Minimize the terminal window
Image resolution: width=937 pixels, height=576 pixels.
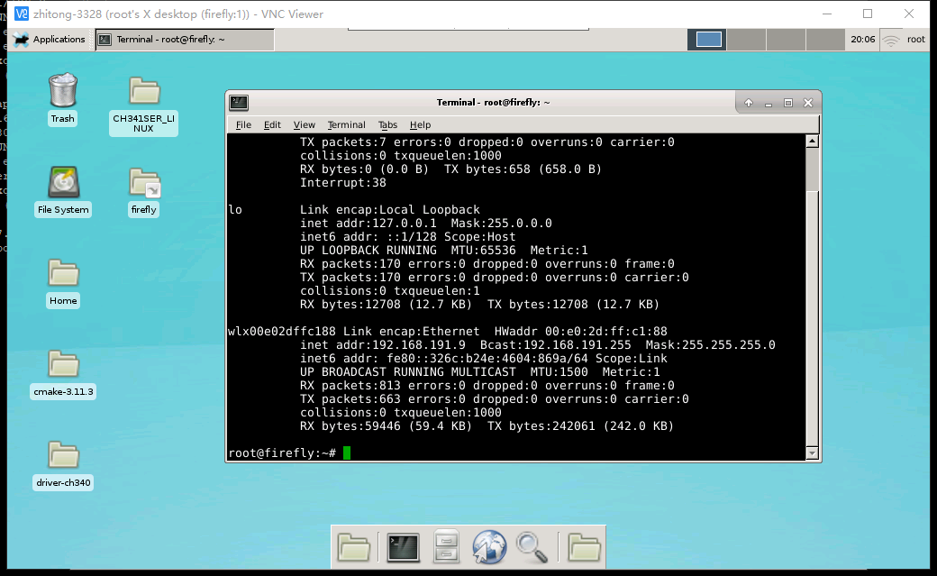point(769,103)
